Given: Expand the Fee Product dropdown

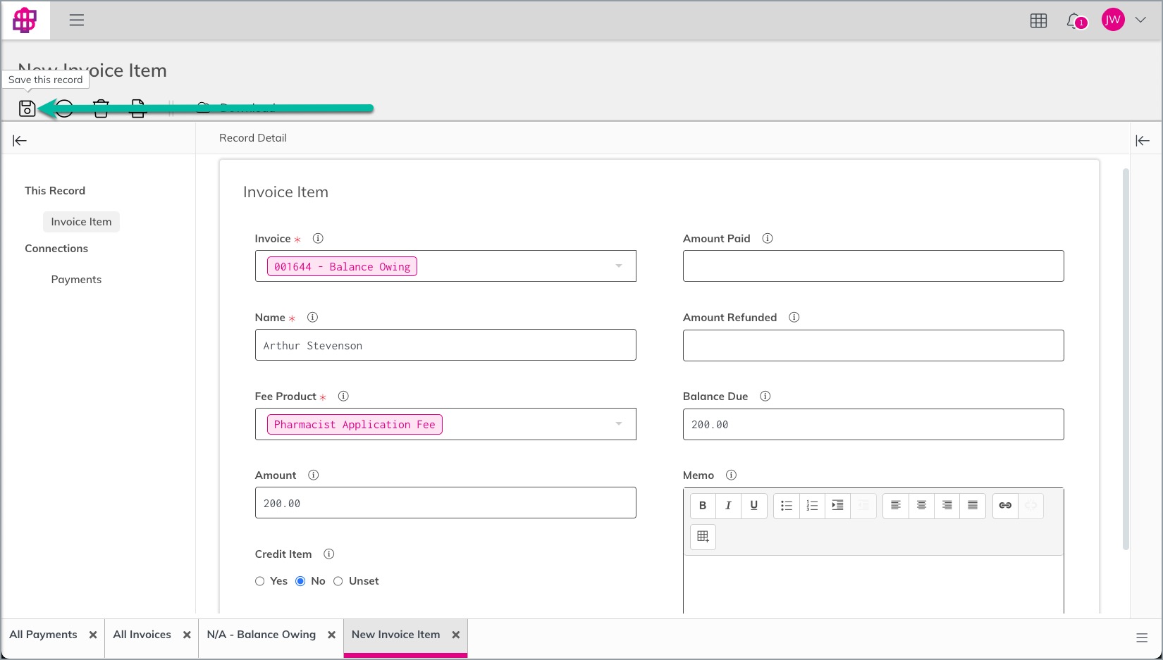Looking at the screenshot, I should tap(618, 424).
